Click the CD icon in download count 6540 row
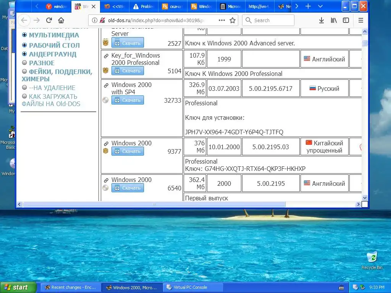This screenshot has height=293, width=391. [105, 188]
